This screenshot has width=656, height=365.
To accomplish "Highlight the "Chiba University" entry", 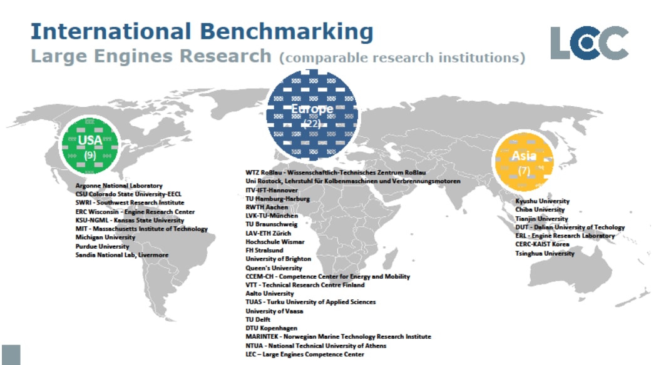I will pos(540,209).
